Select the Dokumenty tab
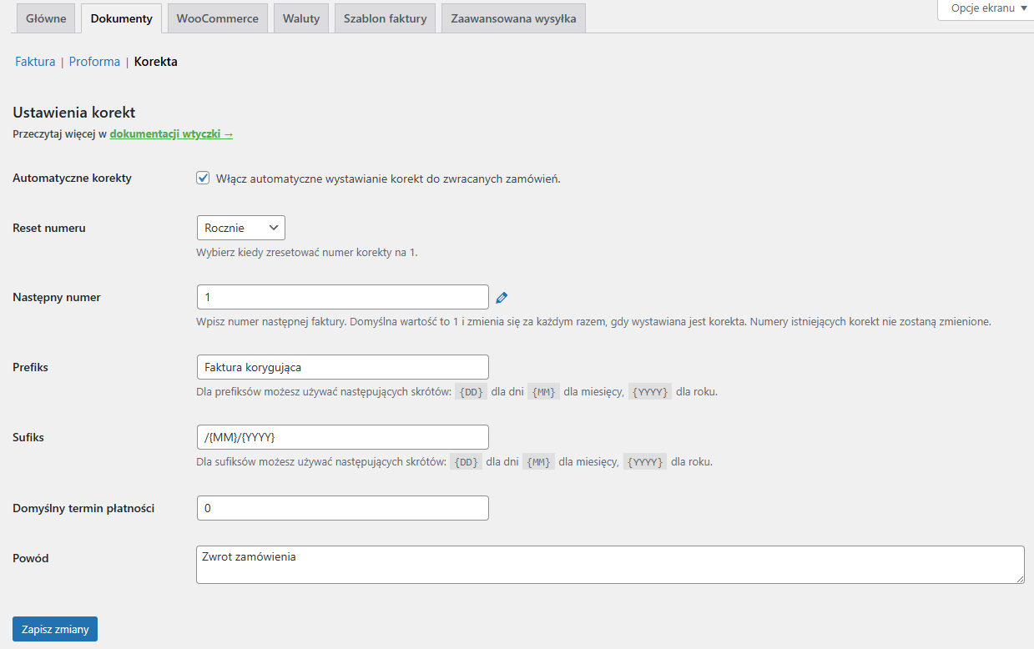Screen dimensions: 1034x649 122,18
